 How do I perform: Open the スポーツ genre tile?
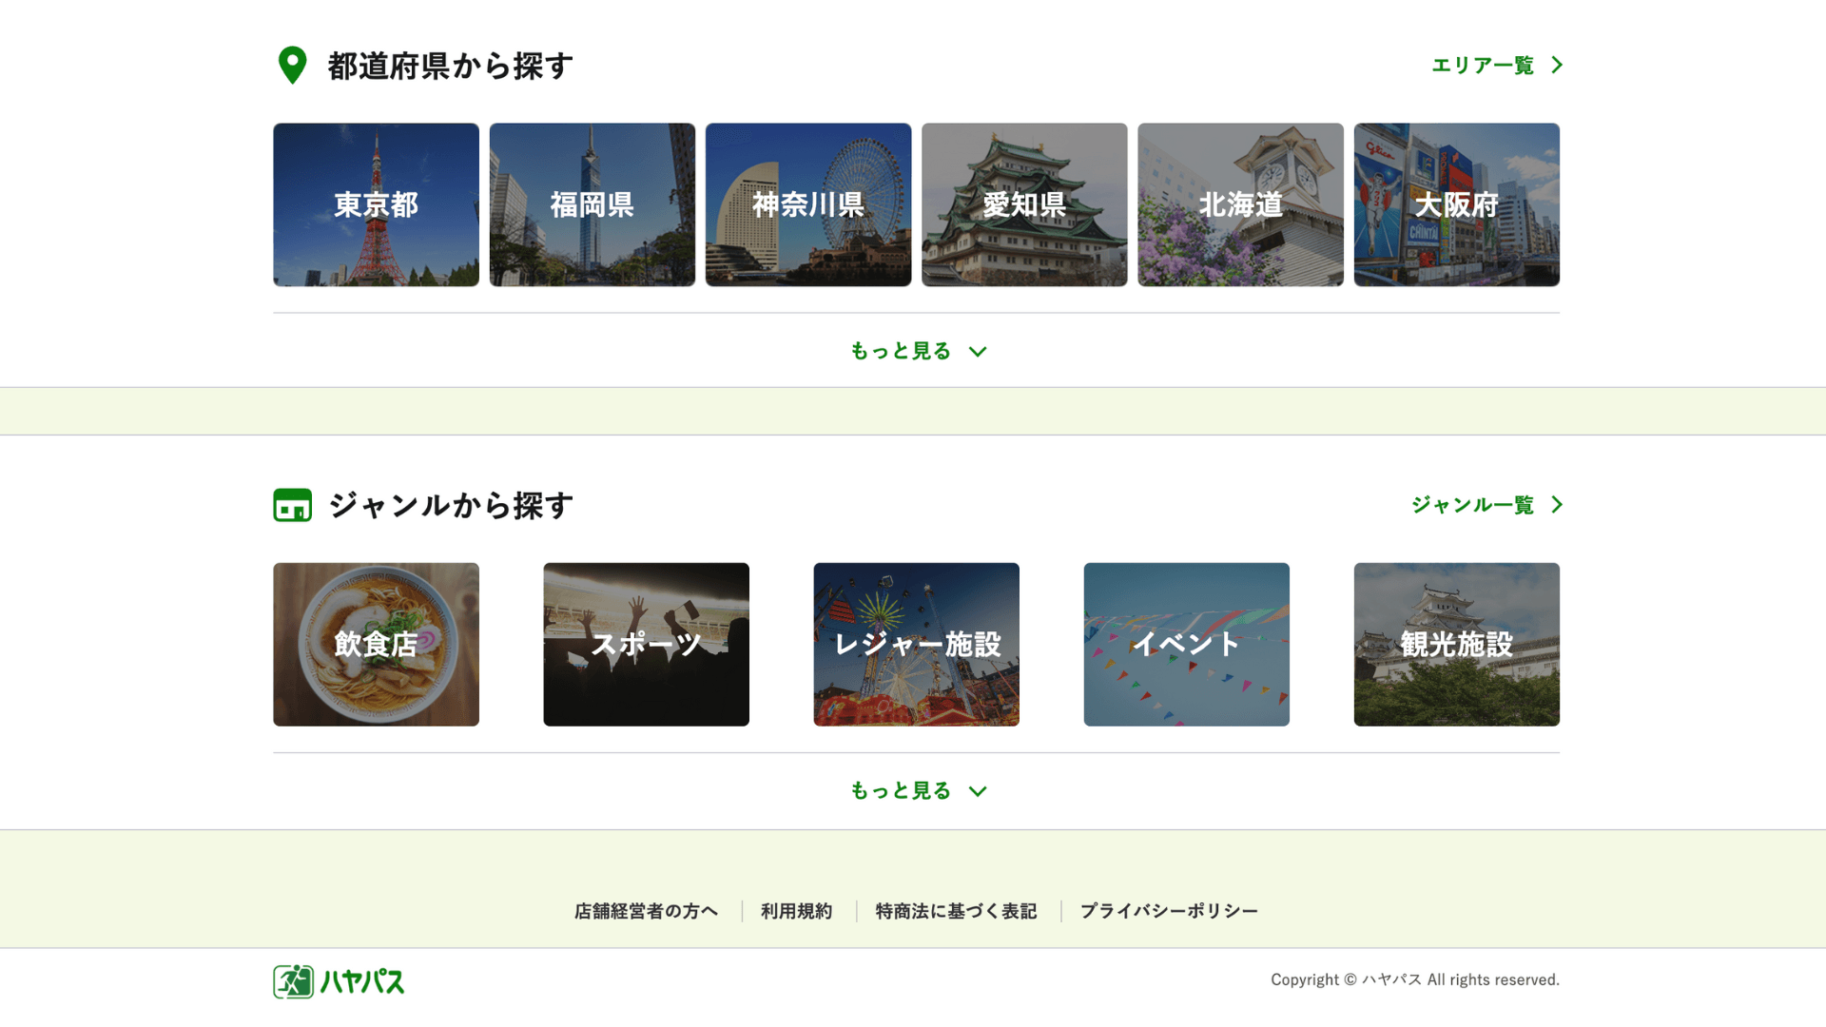coord(646,645)
